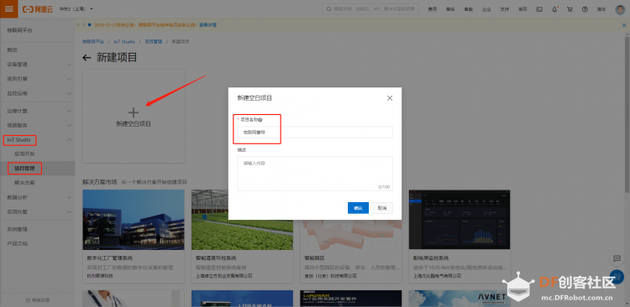Click the 项目名称 input field

[315, 132]
